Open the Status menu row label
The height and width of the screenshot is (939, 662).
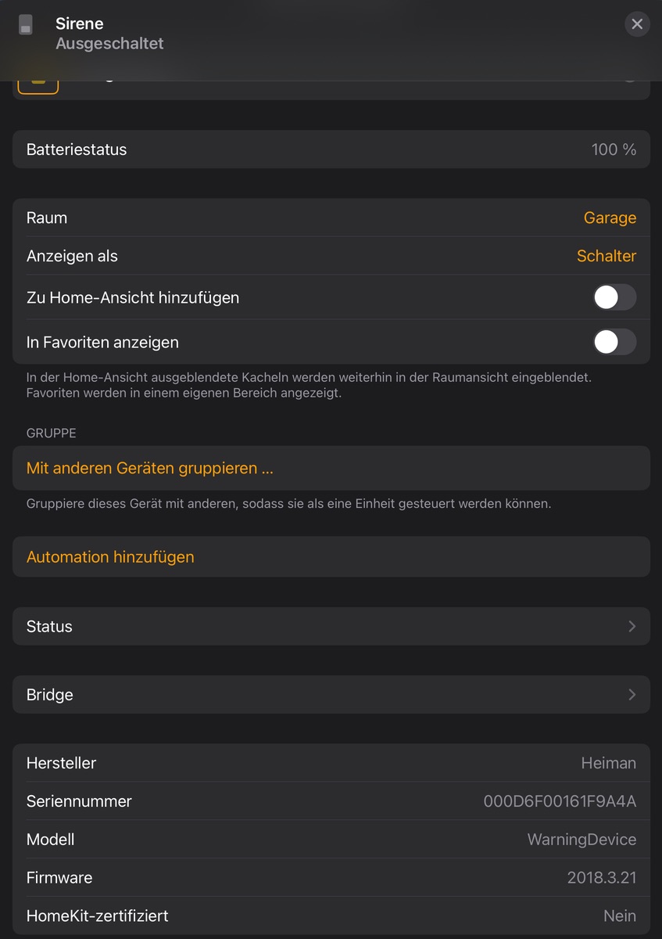[49, 626]
